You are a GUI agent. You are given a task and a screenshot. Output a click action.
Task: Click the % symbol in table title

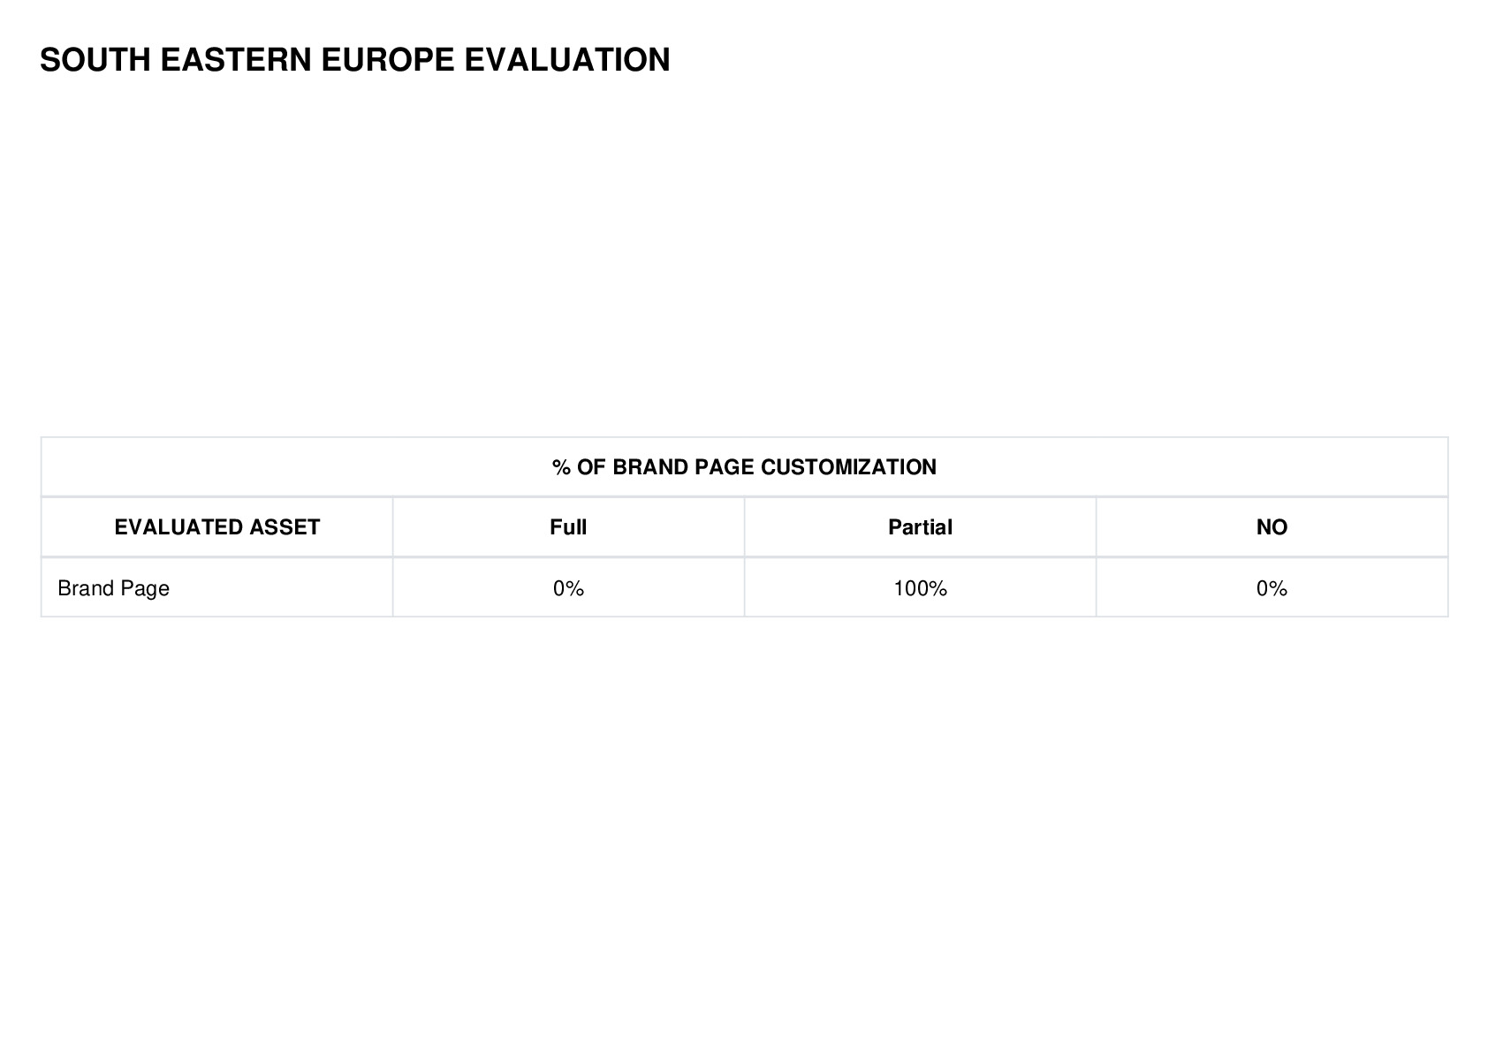pos(561,467)
